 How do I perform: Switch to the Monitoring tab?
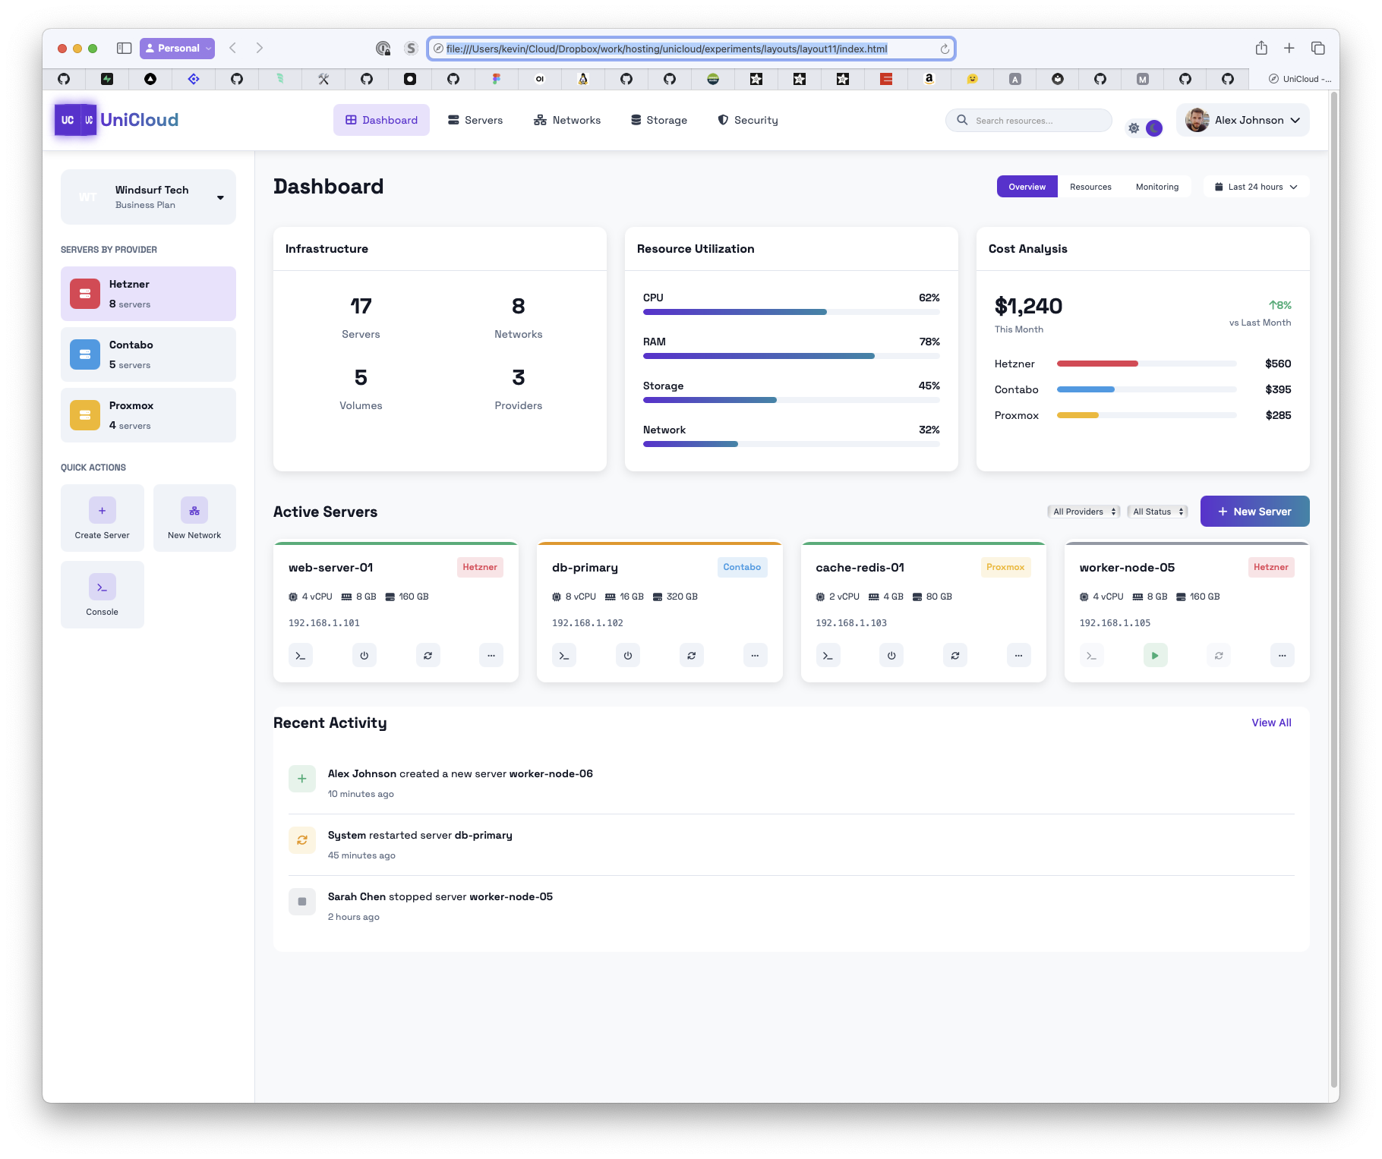coord(1156,187)
